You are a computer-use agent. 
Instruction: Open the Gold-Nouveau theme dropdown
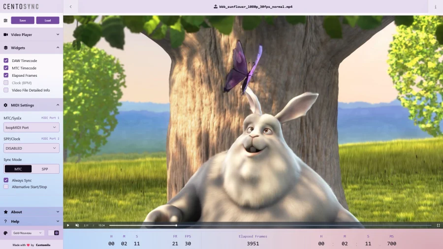[x=28, y=233]
